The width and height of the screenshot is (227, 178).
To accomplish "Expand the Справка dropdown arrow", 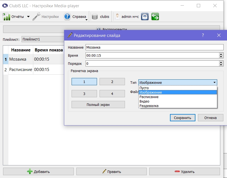I will click(x=86, y=20).
